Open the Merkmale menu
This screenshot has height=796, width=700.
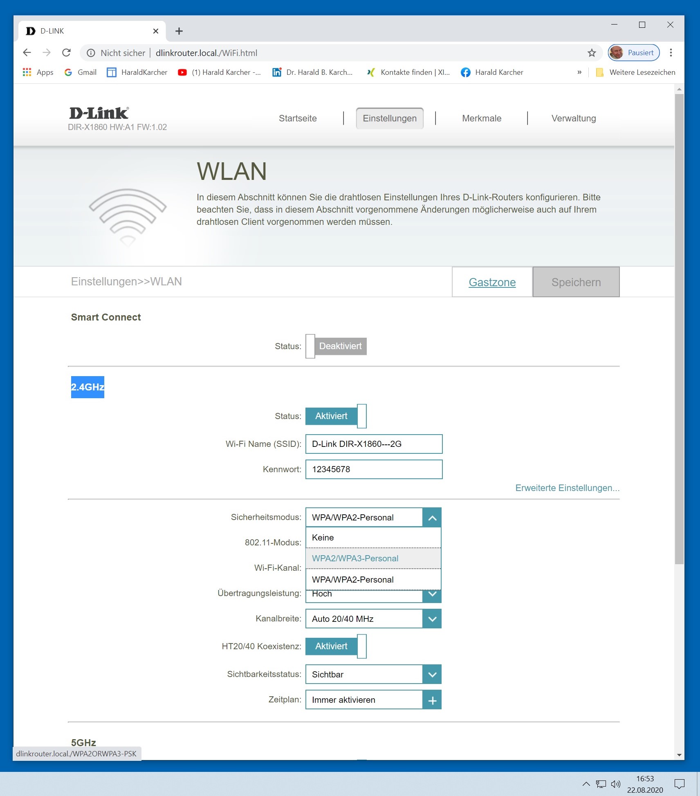click(482, 119)
